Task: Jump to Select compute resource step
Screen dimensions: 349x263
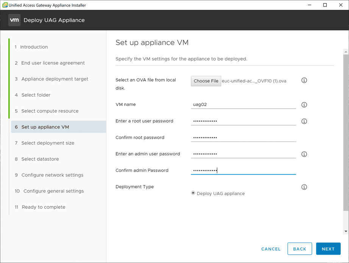Action: tap(50, 111)
